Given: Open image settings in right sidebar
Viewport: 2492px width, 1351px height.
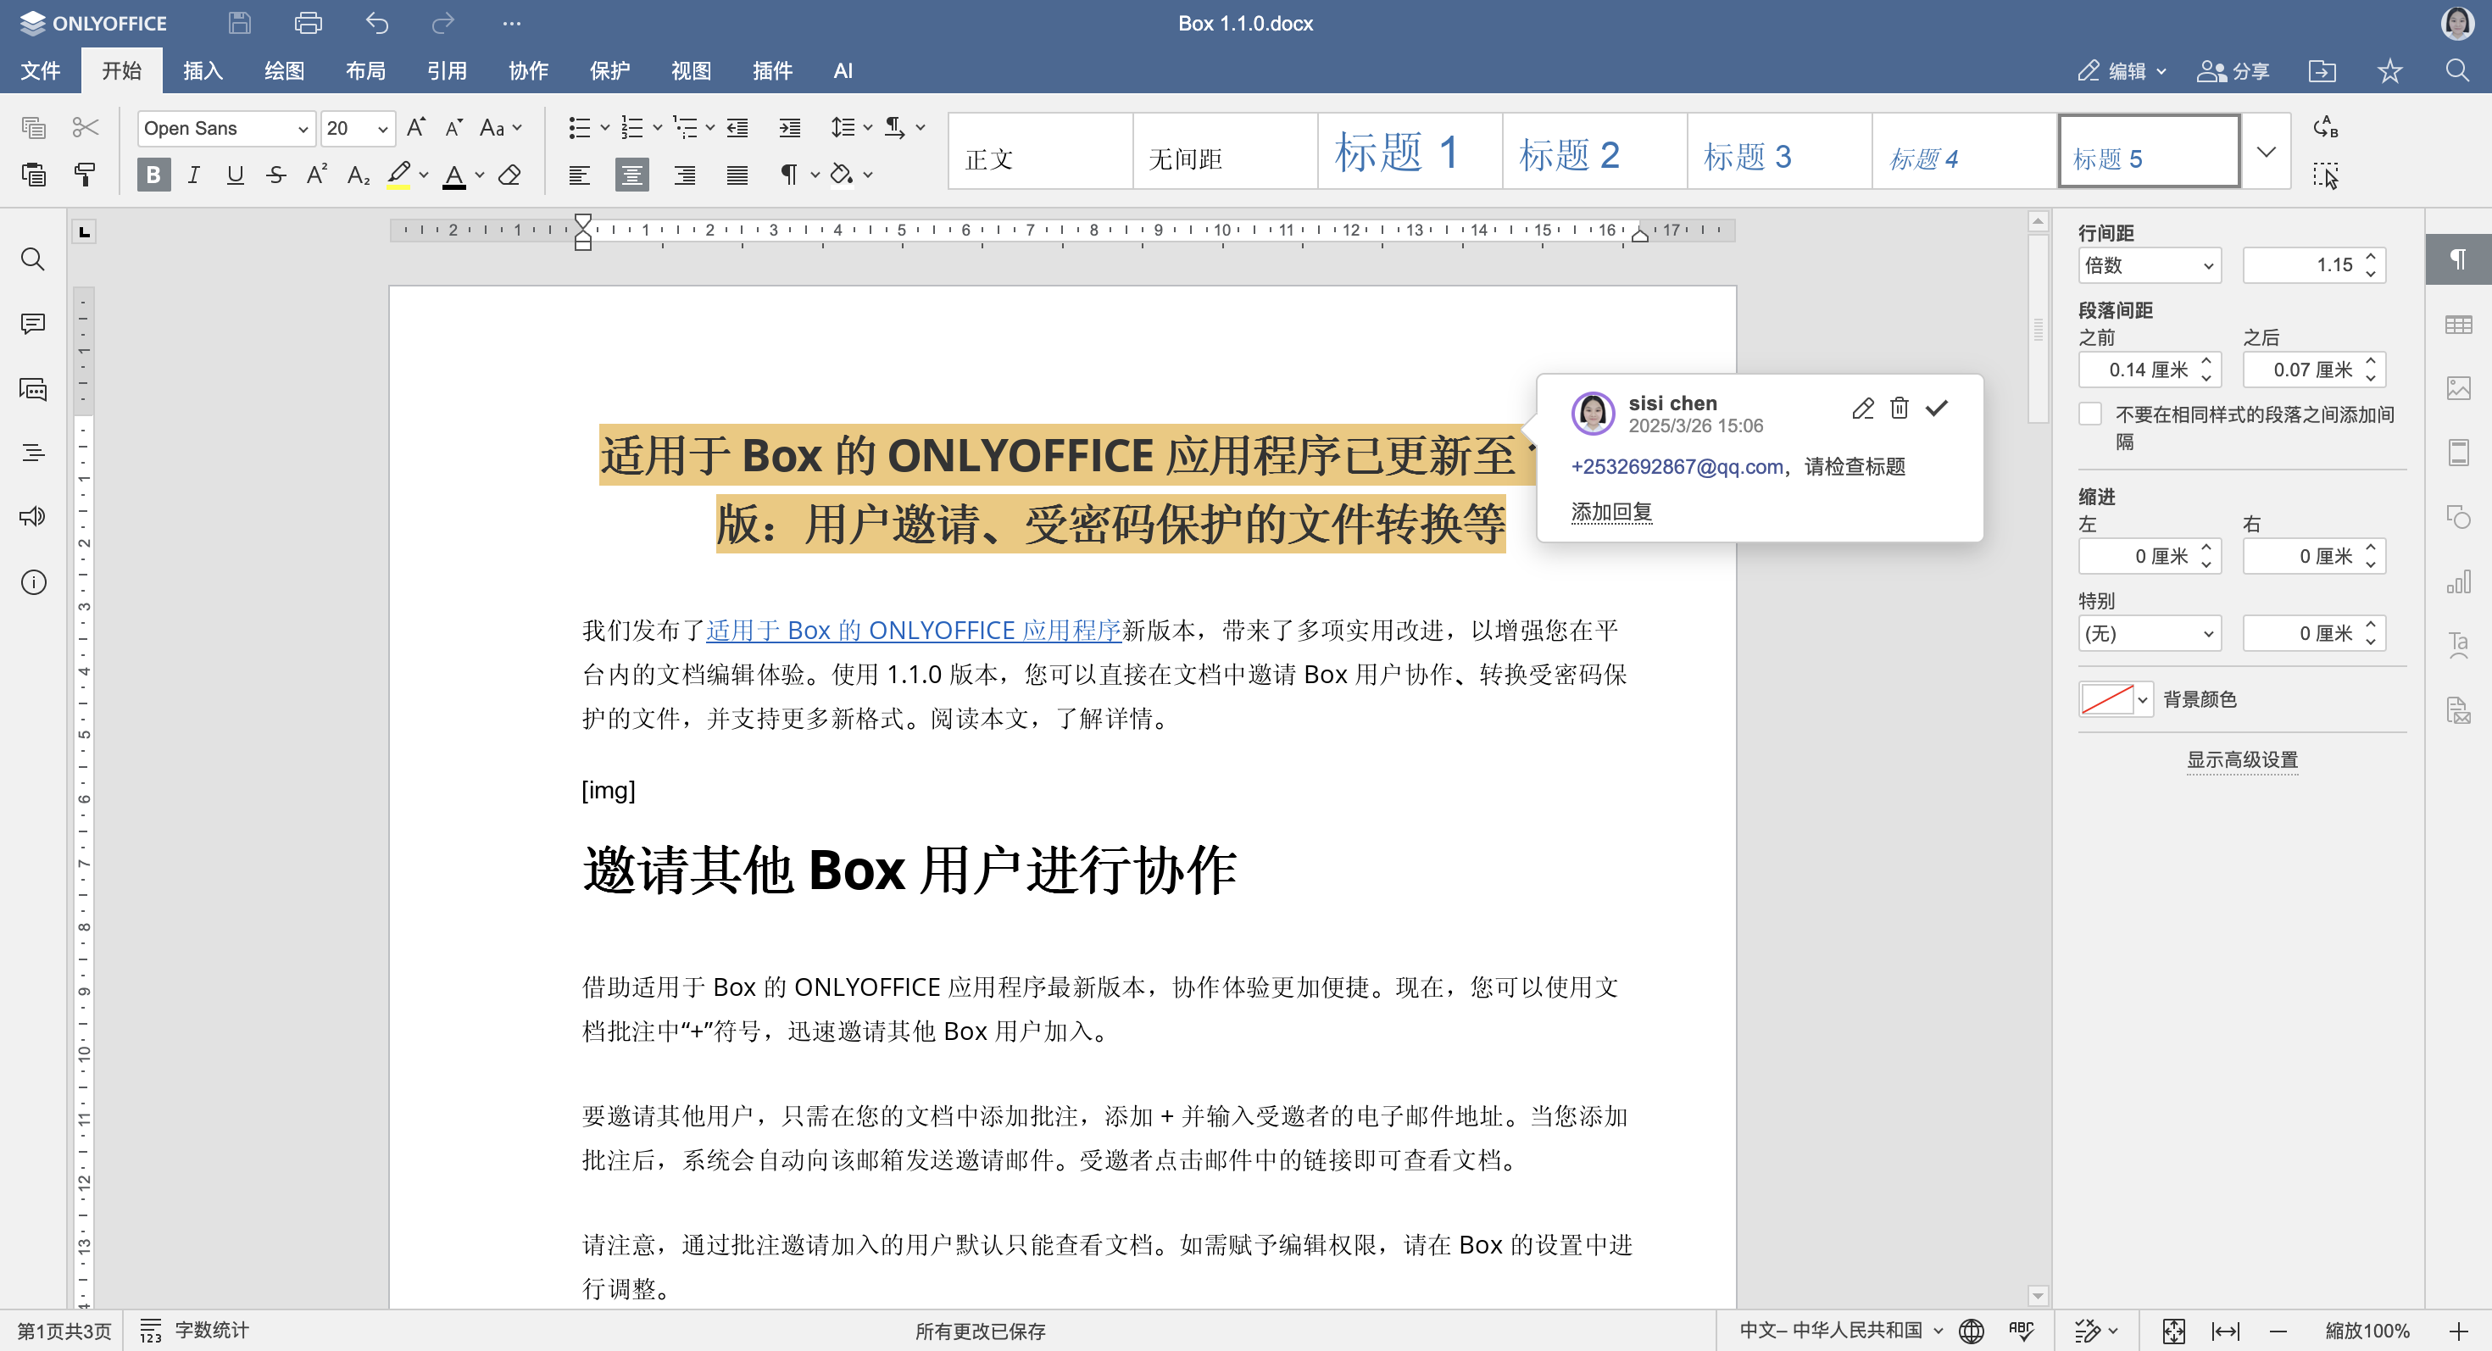Looking at the screenshot, I should [2458, 389].
